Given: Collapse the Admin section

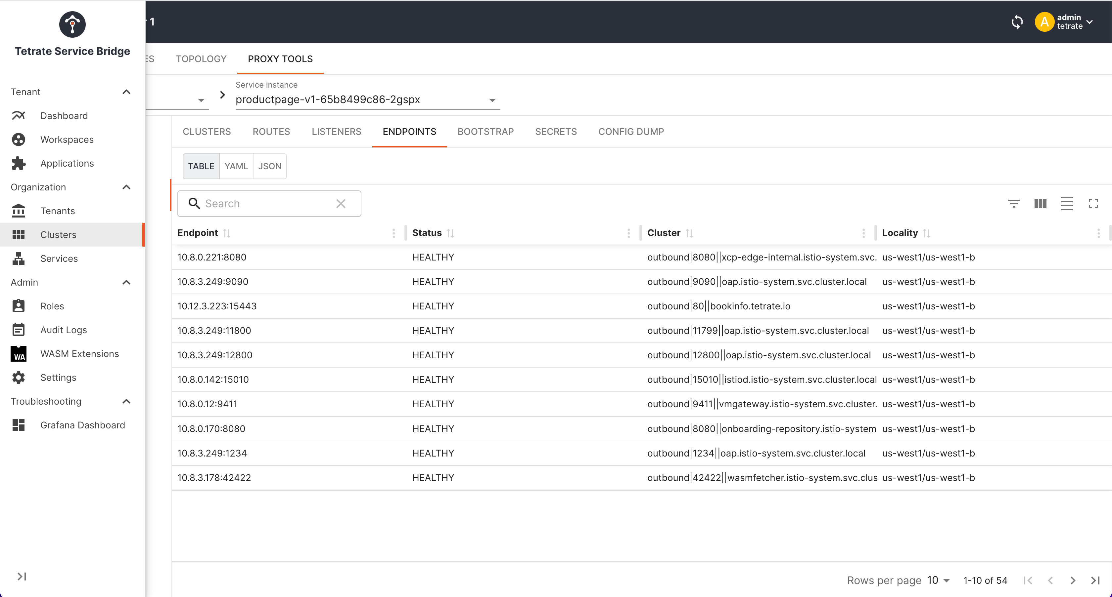Looking at the screenshot, I should 126,282.
